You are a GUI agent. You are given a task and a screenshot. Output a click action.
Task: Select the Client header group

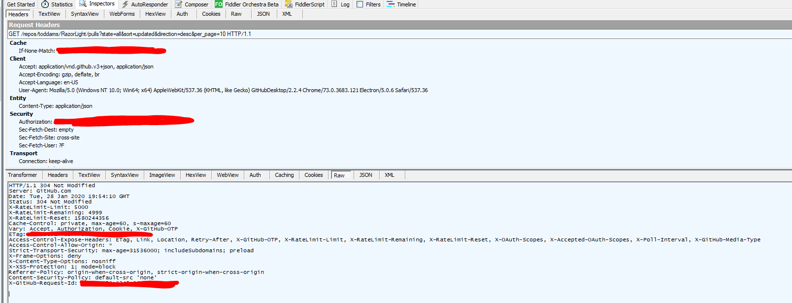point(18,59)
